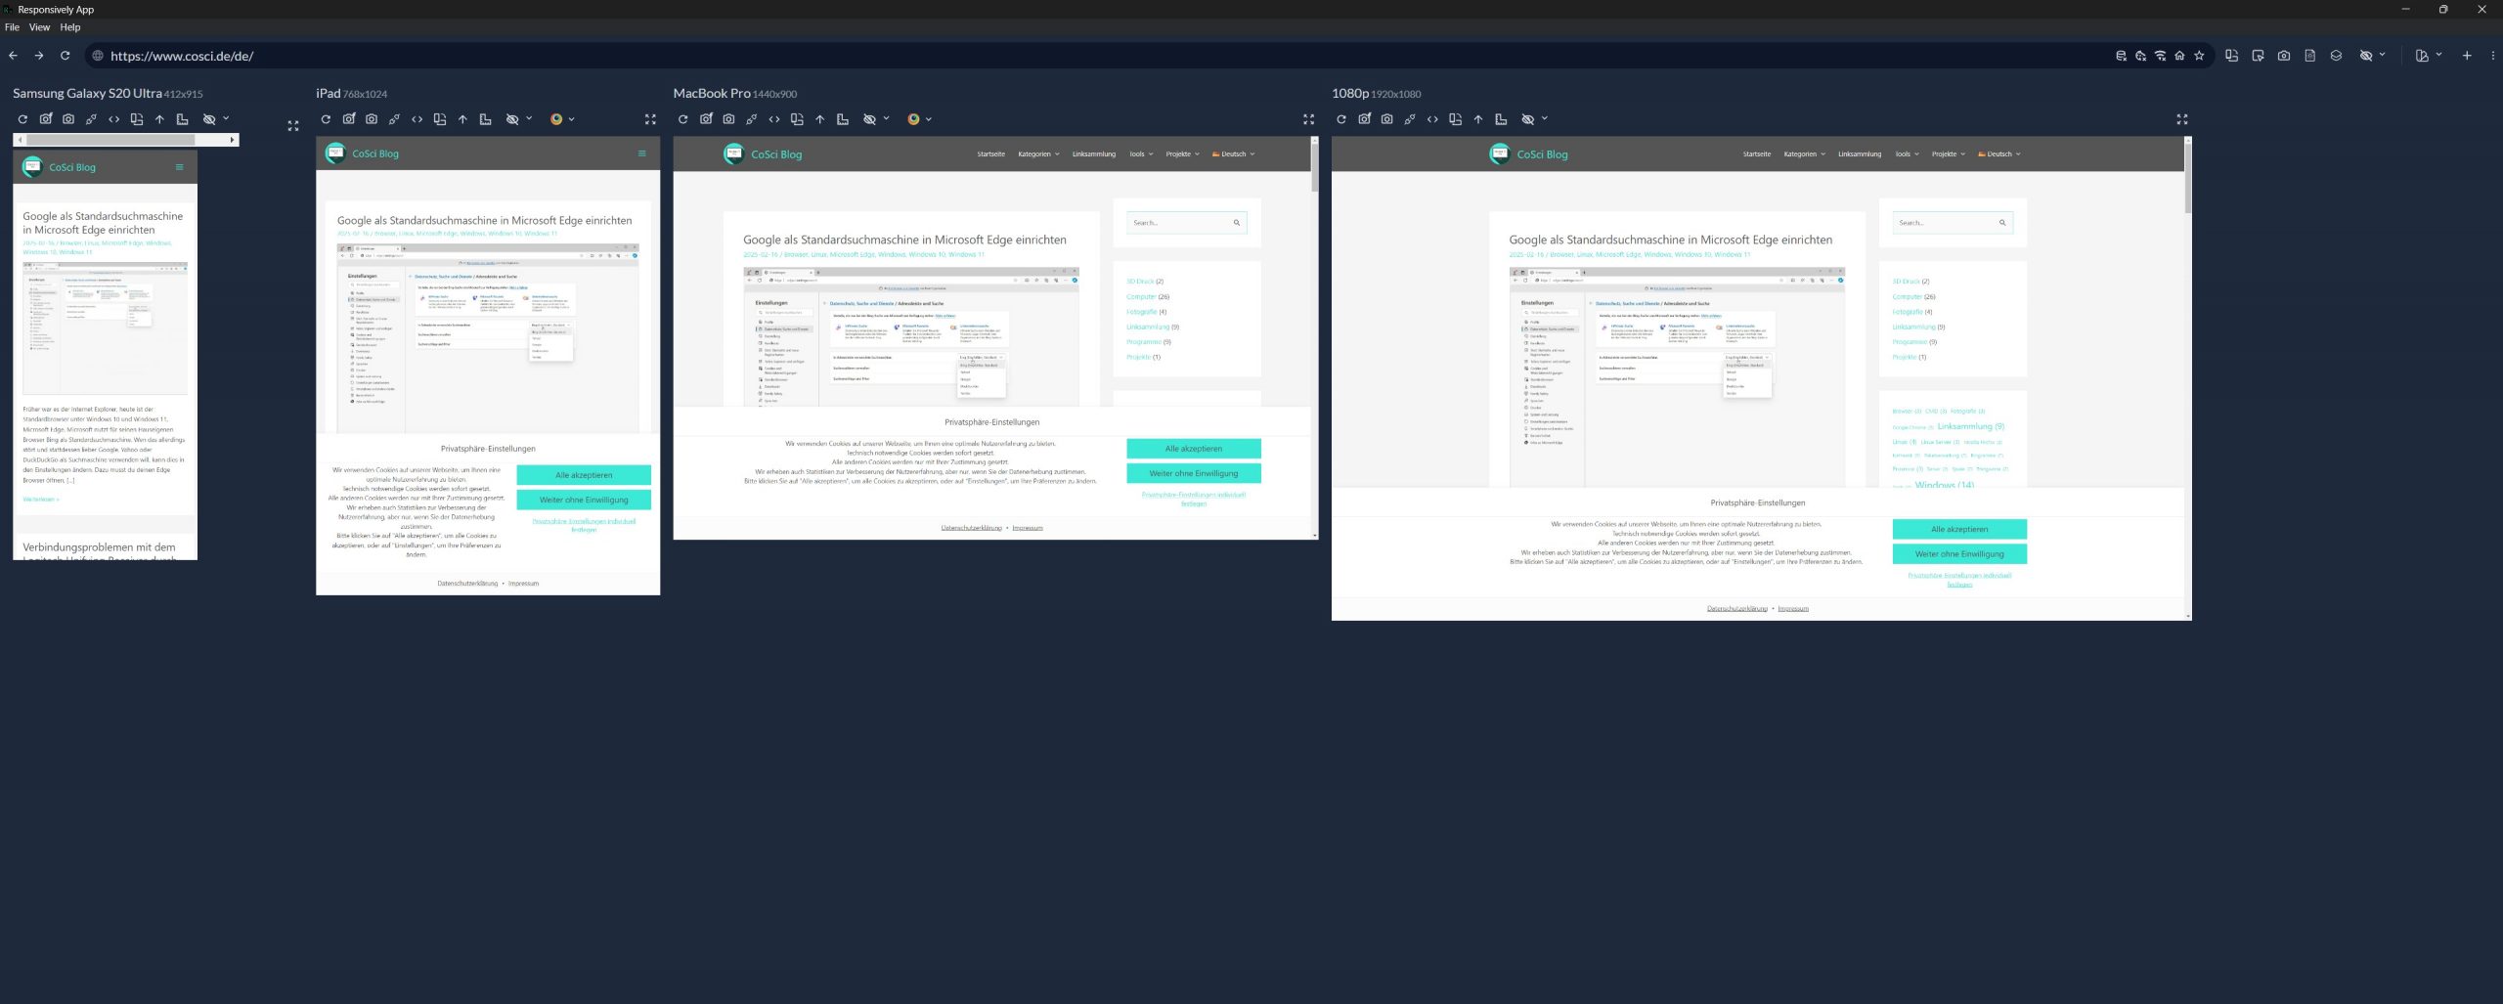This screenshot has height=1004, width=2503.
Task: Bookmark the current page with the star
Action: [x=2199, y=56]
